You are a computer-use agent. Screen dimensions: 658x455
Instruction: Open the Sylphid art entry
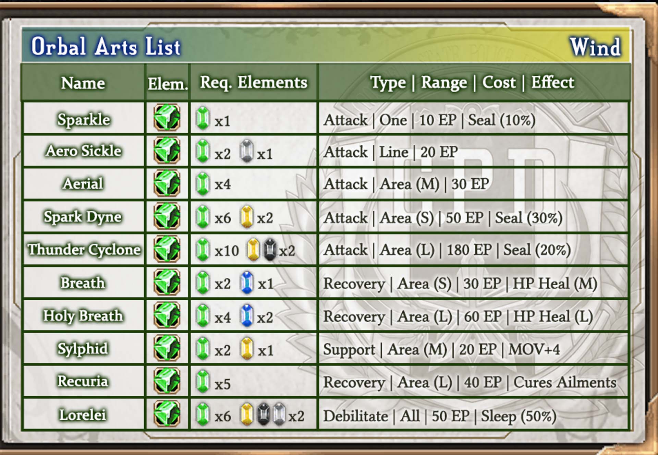[83, 349]
